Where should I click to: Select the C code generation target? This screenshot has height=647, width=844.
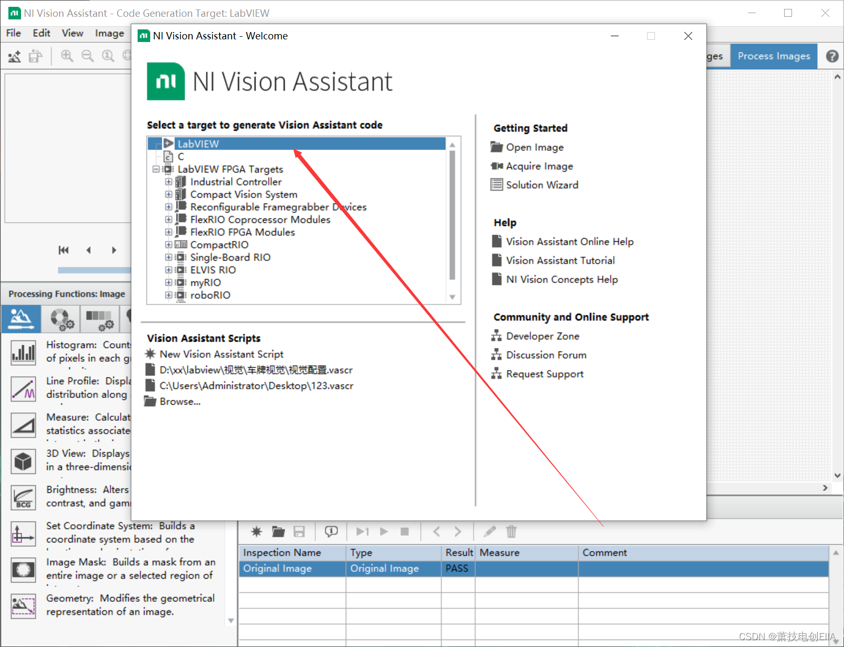181,156
